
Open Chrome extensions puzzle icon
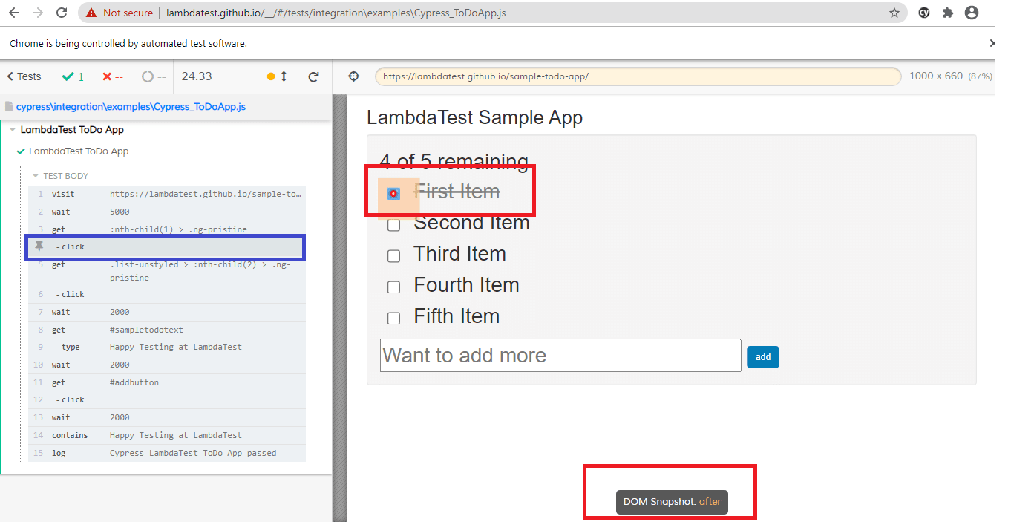947,13
